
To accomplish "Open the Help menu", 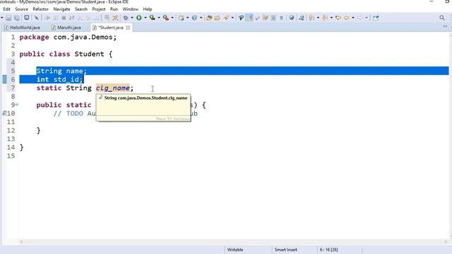I will pyautogui.click(x=148, y=9).
